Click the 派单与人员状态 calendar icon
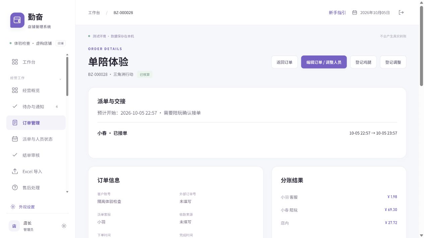The image size is (424, 238). 15,139
